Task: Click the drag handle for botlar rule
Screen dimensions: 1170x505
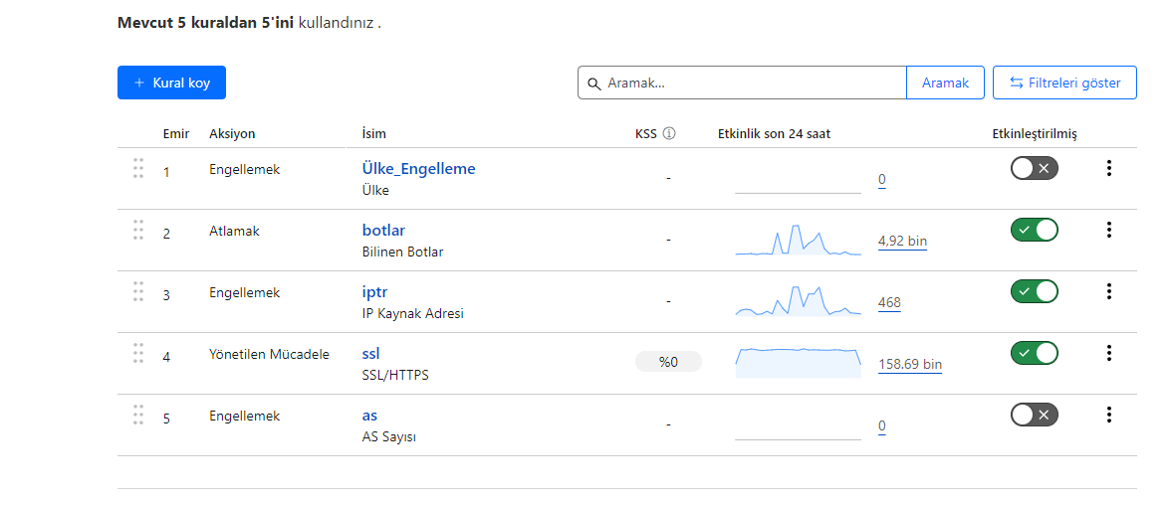Action: pyautogui.click(x=138, y=231)
